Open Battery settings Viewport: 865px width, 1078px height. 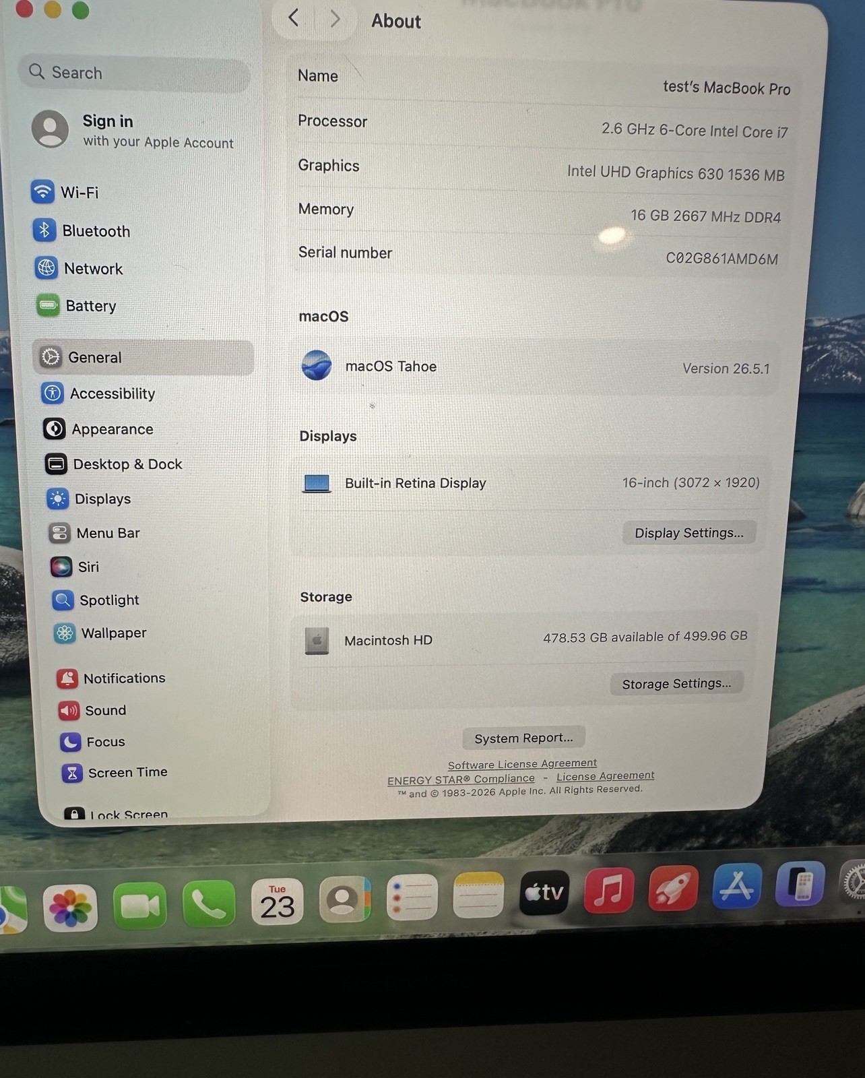pos(76,306)
